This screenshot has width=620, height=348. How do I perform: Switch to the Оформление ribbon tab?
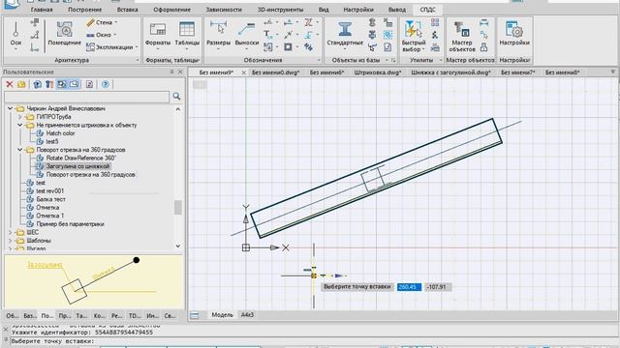(172, 10)
